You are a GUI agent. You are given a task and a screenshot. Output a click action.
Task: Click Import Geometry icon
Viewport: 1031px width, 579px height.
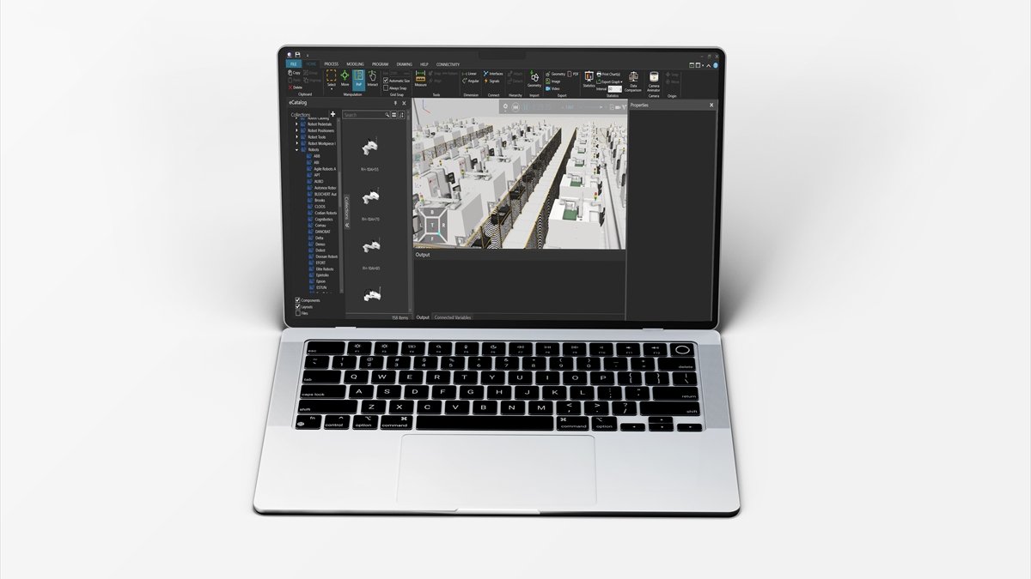[534, 78]
